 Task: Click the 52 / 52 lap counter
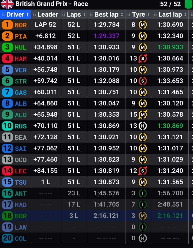(170, 4)
